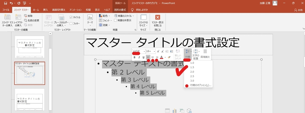Toggle italic (I) in mini toolbar
This screenshot has height=113, width=305.
coord(139,58)
